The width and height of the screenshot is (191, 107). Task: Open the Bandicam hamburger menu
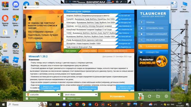[66, 2]
